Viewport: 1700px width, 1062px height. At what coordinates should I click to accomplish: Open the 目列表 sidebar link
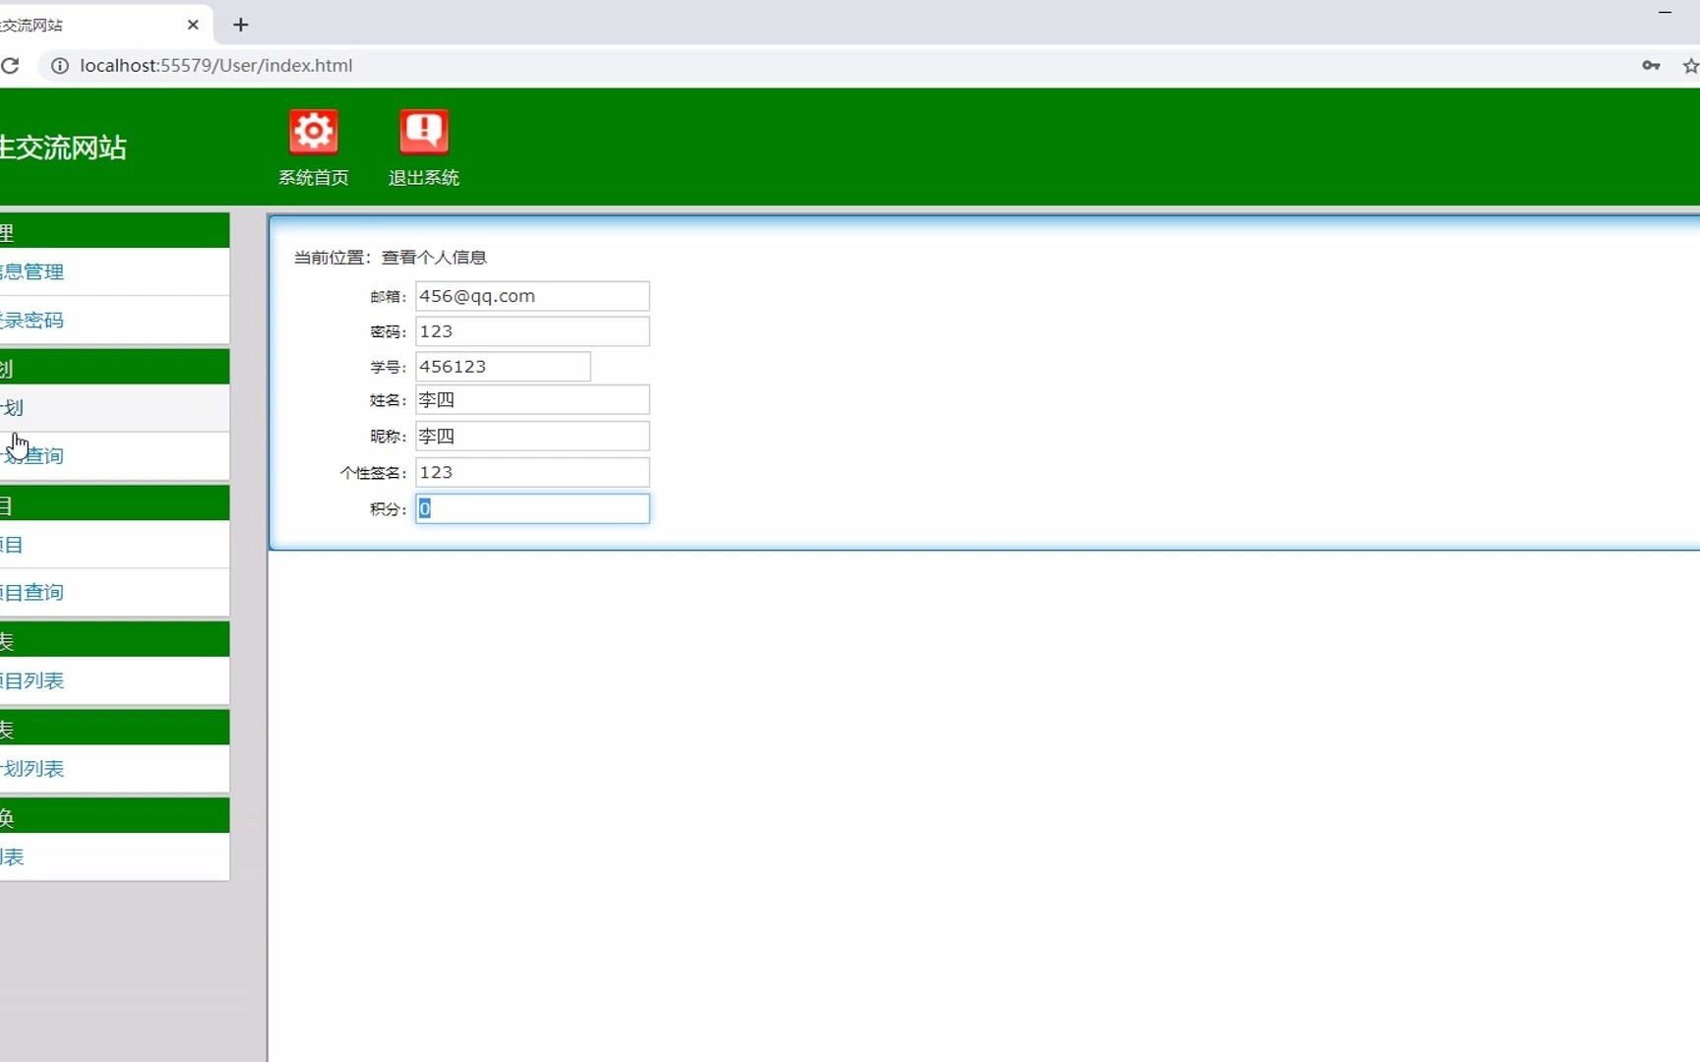31,681
